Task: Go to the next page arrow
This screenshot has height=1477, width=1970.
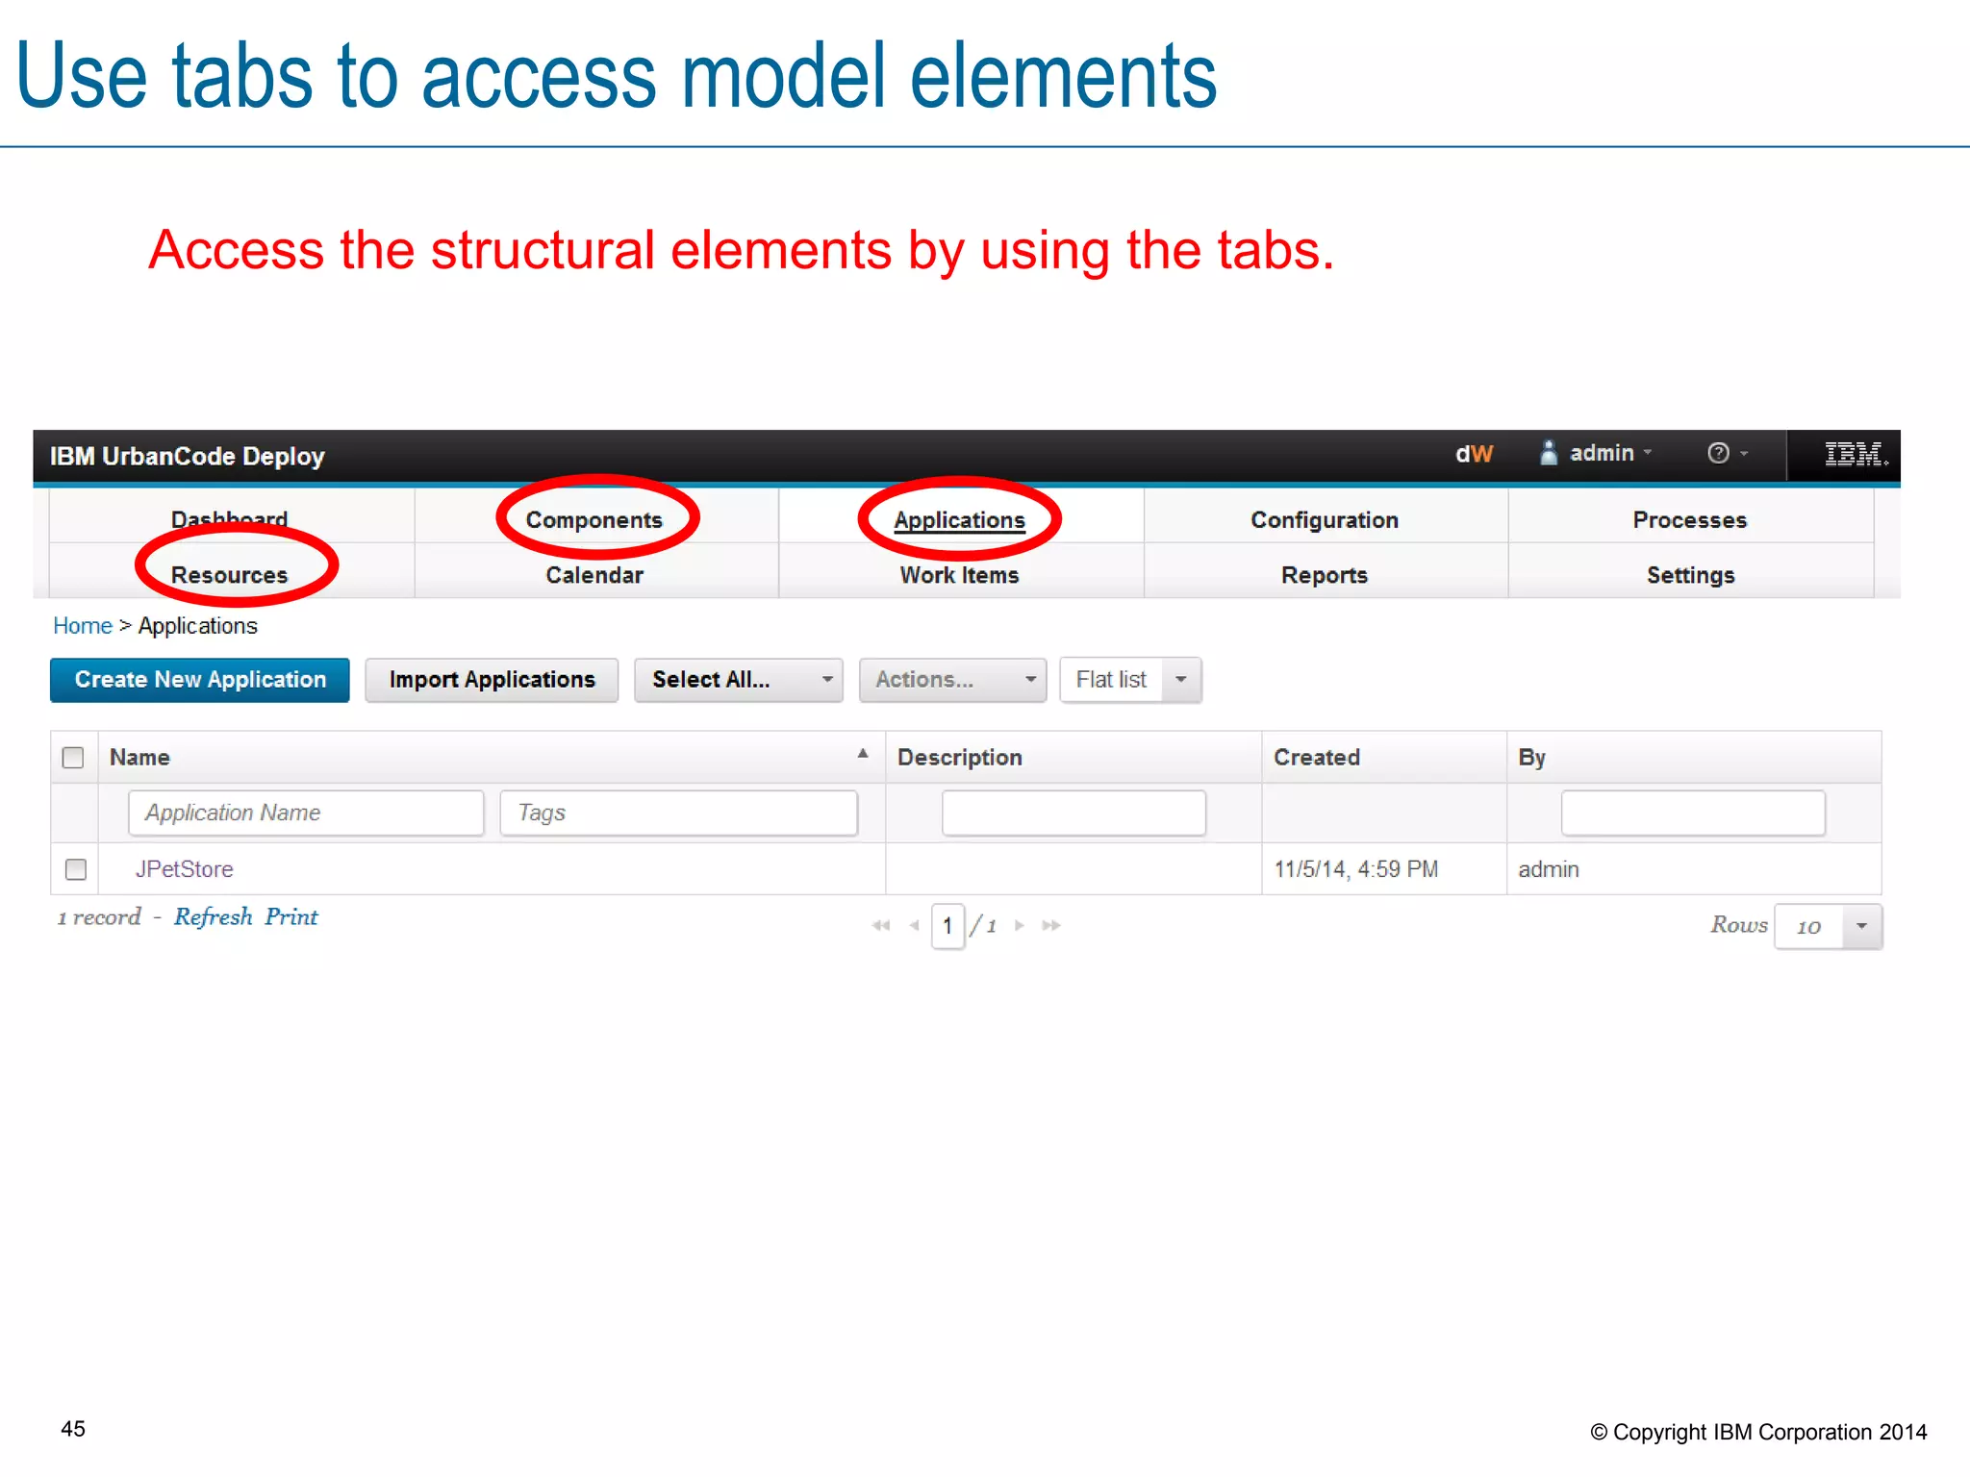Action: point(1020,925)
